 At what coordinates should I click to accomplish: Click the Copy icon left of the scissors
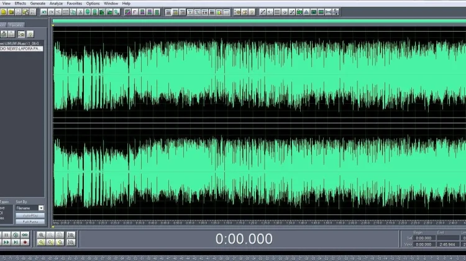point(73,12)
